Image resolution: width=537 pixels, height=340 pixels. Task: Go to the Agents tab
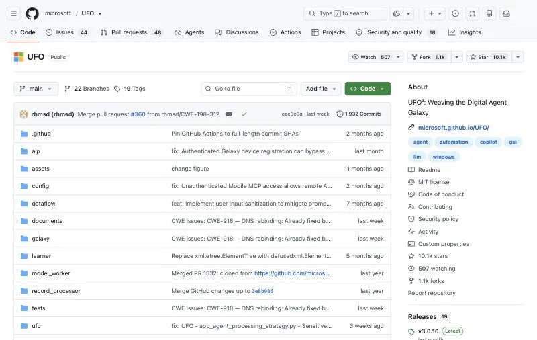click(189, 32)
